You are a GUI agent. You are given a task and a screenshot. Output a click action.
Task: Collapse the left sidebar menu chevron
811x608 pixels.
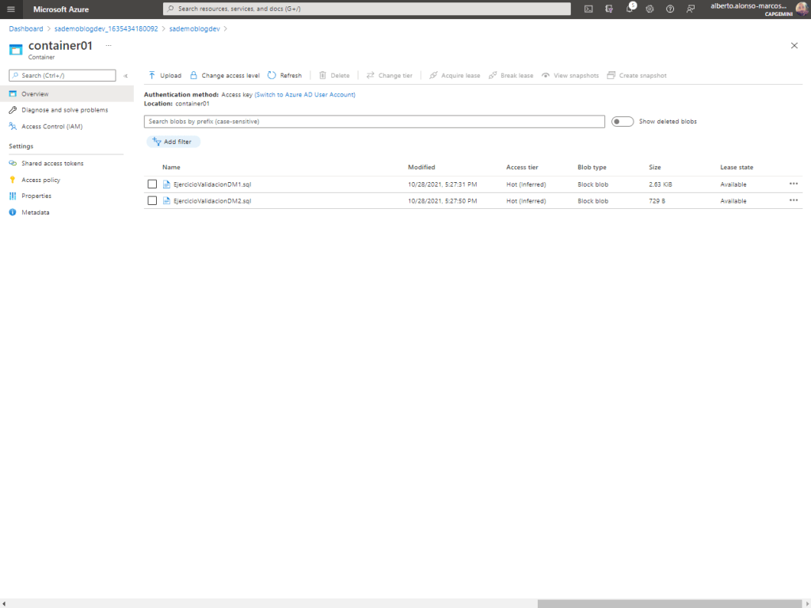point(125,76)
